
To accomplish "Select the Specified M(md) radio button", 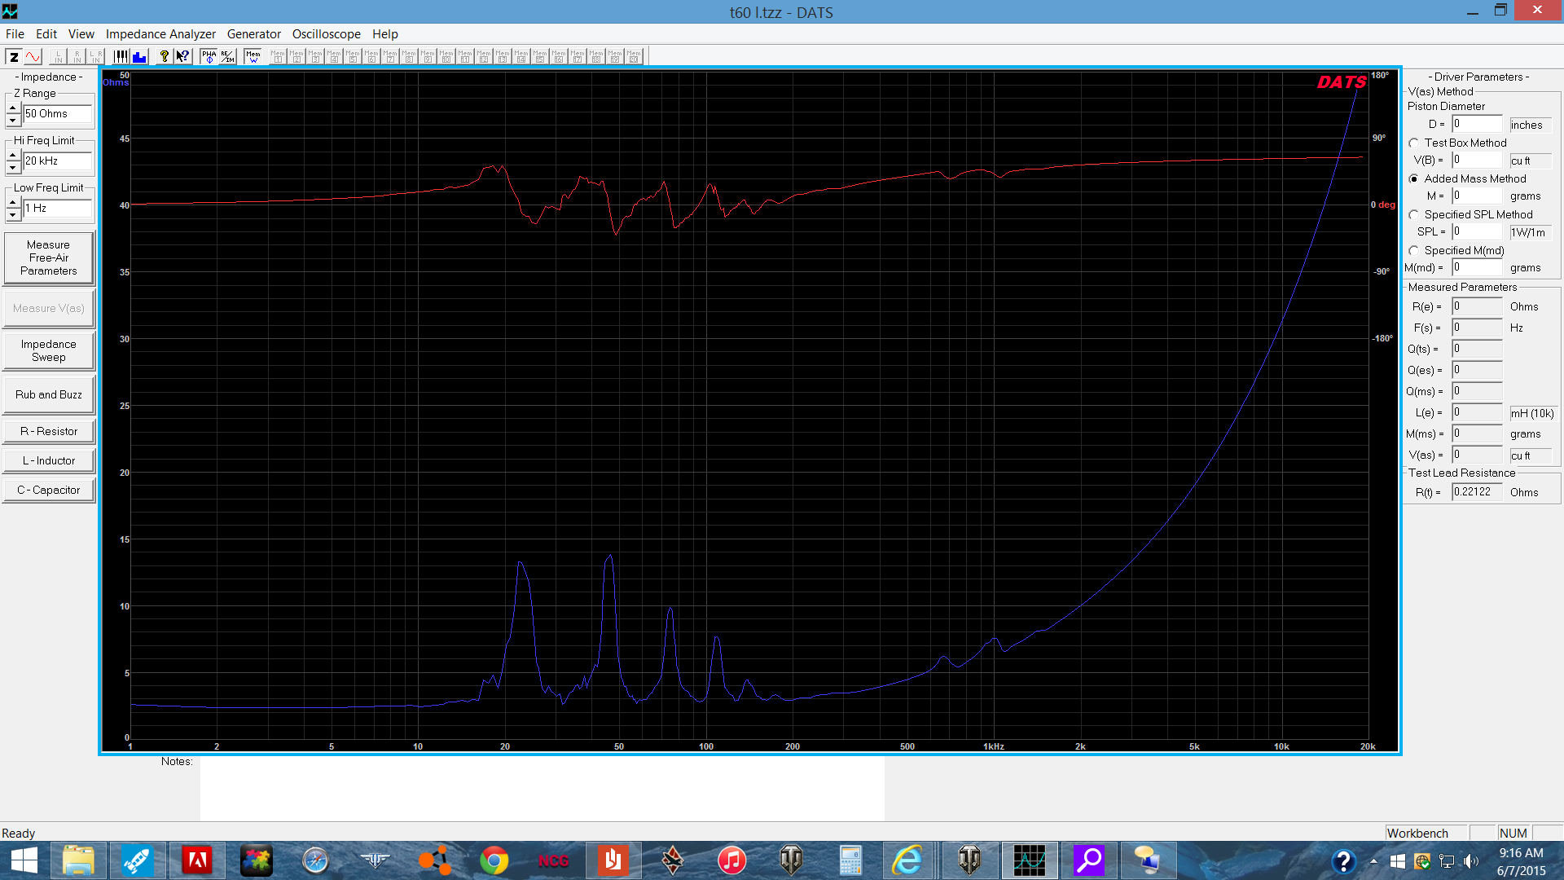I will (1414, 250).
